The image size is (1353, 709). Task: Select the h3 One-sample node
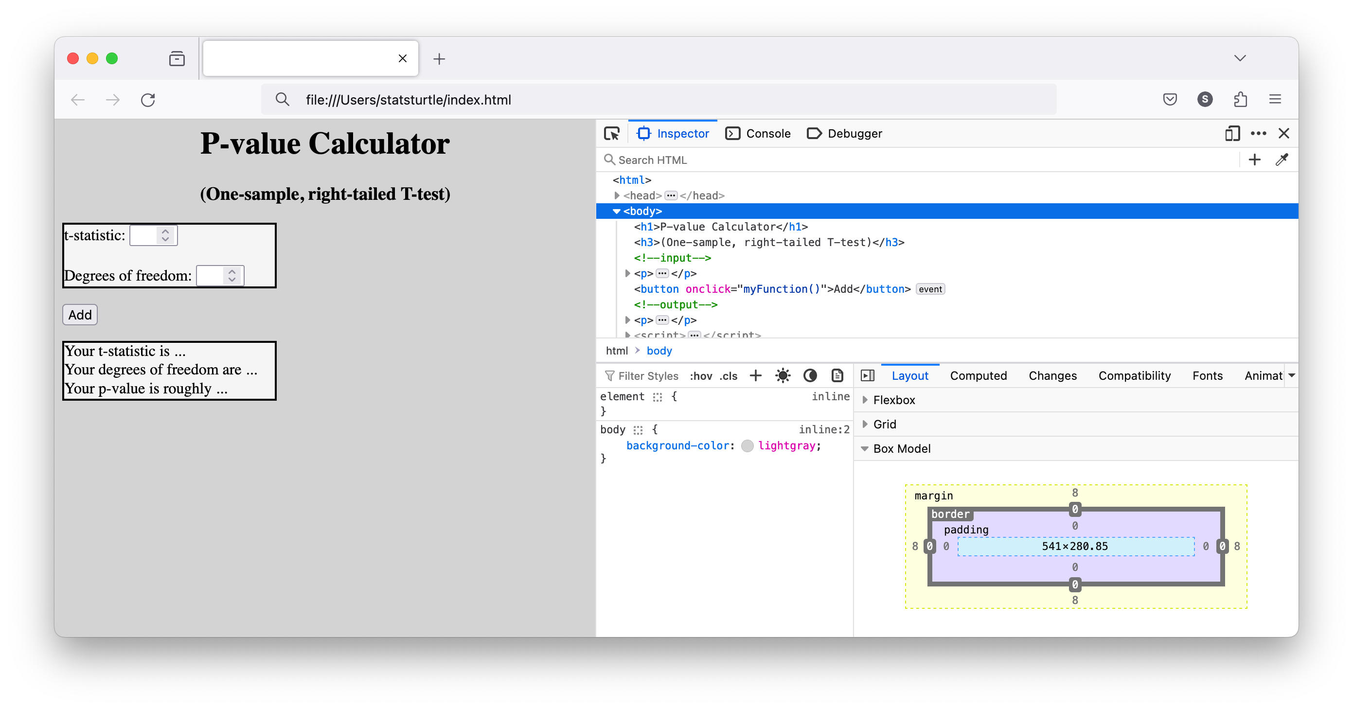coord(769,242)
